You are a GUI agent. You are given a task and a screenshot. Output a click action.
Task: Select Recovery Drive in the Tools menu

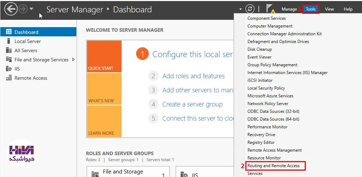point(261,135)
